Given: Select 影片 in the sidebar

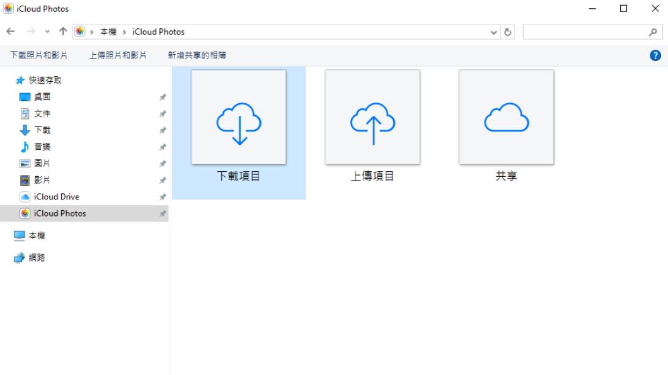Looking at the screenshot, I should [42, 180].
